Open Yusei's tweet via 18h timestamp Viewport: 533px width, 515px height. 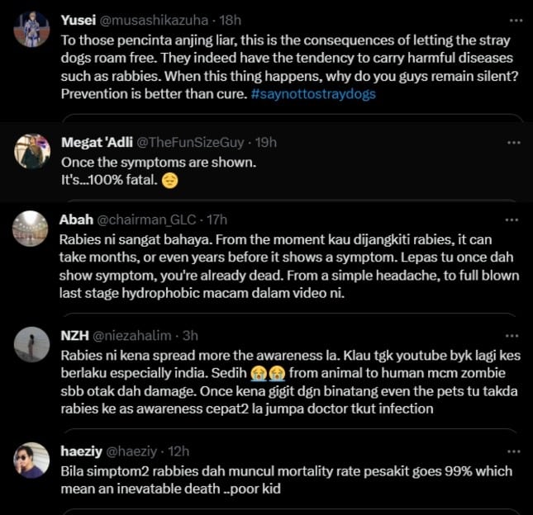click(230, 21)
